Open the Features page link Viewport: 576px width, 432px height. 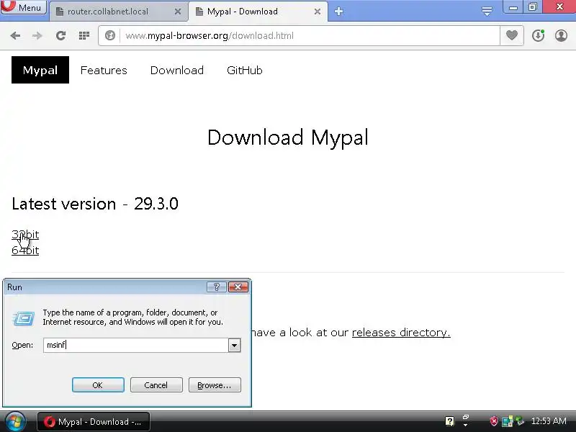[x=104, y=70]
